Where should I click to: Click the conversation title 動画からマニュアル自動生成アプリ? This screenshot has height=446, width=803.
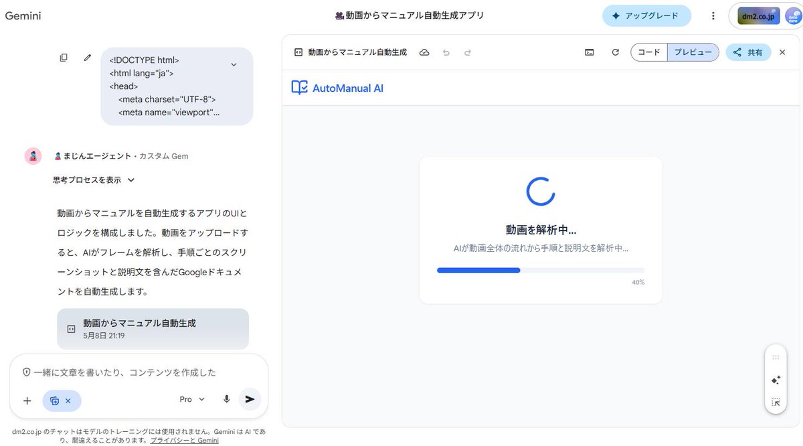click(409, 15)
